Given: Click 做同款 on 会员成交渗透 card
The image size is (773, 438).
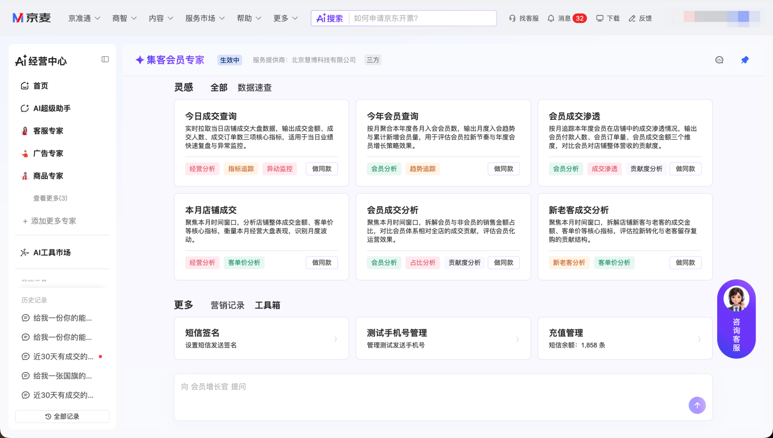Looking at the screenshot, I should click(685, 169).
